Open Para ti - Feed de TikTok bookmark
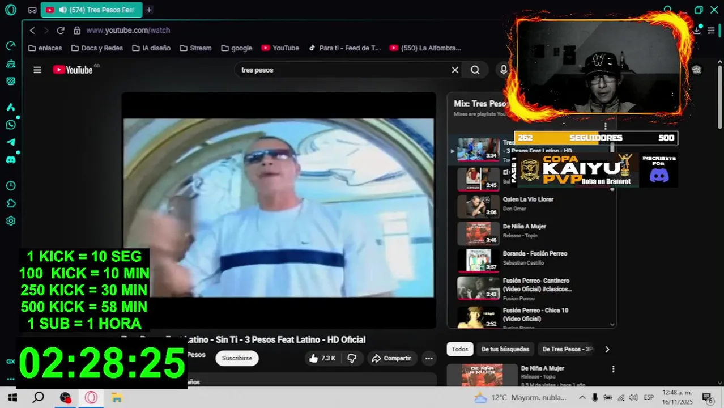This screenshot has width=724, height=408. click(345, 48)
